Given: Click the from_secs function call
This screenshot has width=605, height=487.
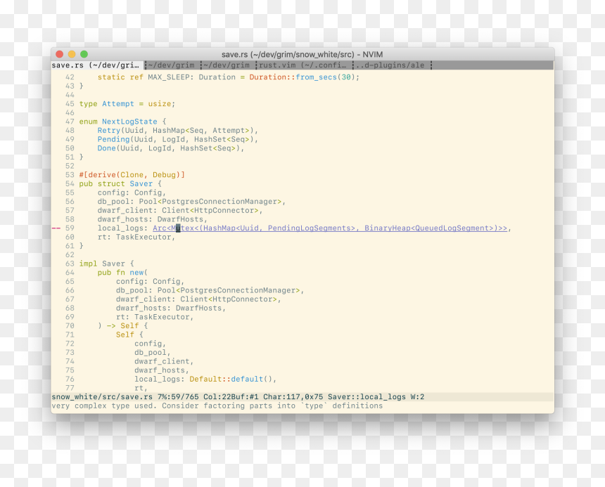Looking at the screenshot, I should click(317, 77).
